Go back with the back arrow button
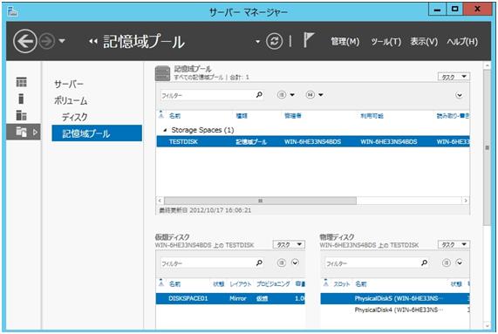 click(25, 41)
